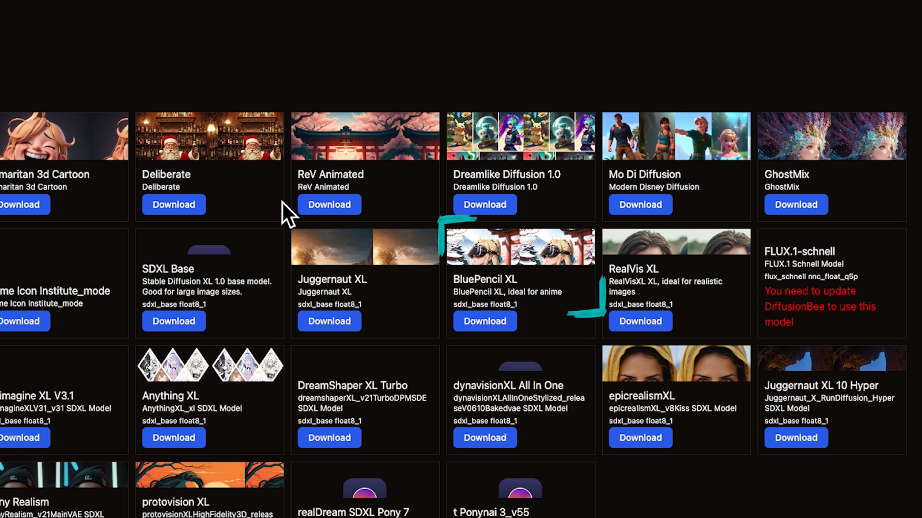Open the ReV Animated temple preview
This screenshot has width=922, height=518.
[x=365, y=136]
